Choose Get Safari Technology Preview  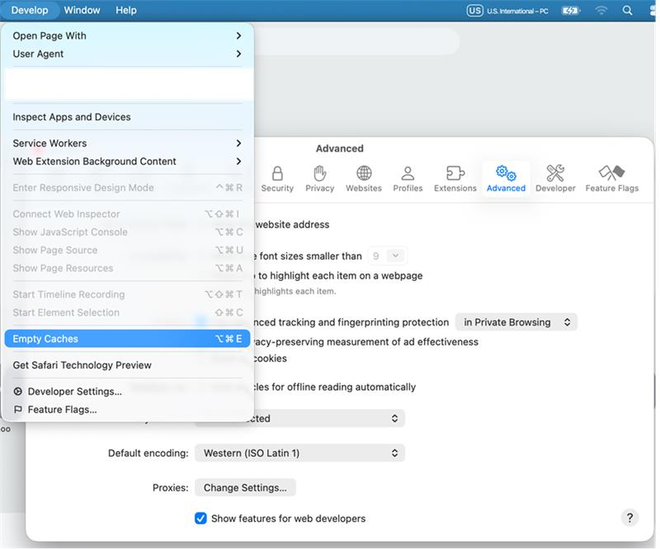click(127, 365)
